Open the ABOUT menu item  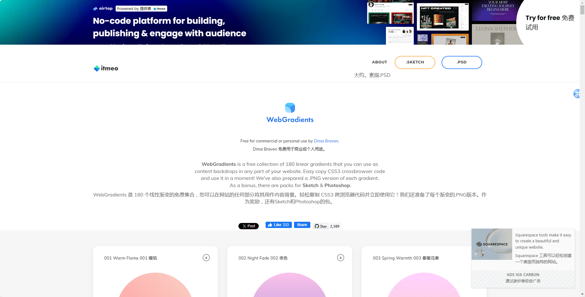point(379,62)
